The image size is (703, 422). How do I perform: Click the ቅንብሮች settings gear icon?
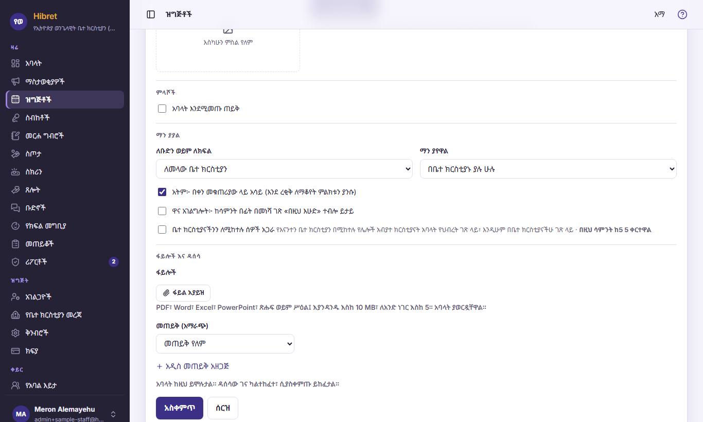tap(15, 333)
